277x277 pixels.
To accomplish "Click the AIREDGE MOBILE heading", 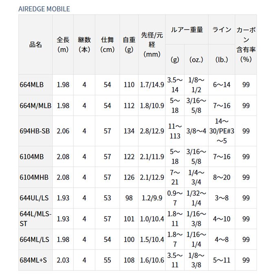I will tap(44, 9).
